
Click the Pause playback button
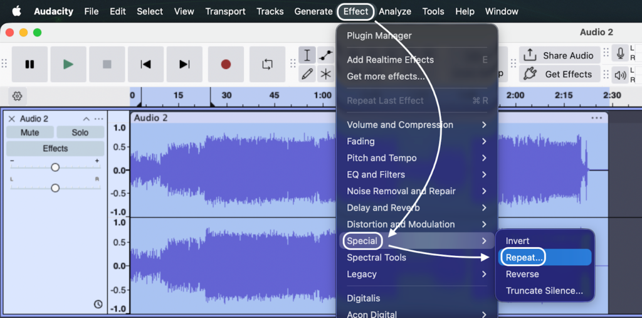29,64
